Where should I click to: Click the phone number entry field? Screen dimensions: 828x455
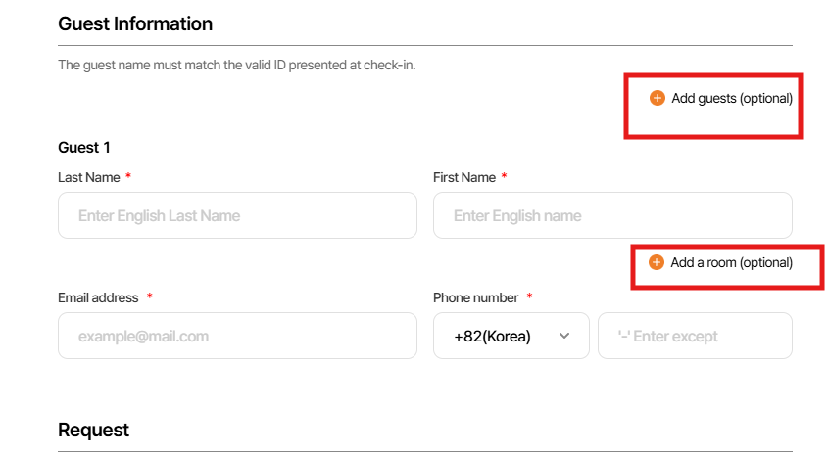[x=695, y=336]
